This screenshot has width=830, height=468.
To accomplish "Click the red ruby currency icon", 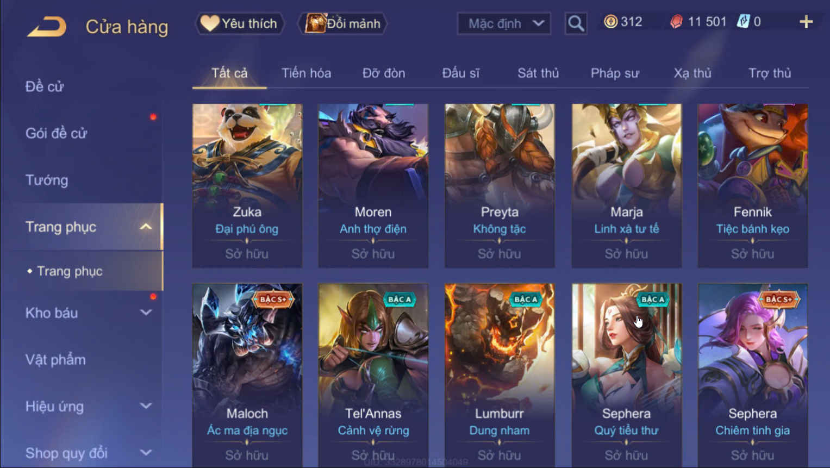I will coord(676,22).
